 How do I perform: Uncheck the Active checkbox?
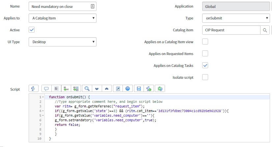pyautogui.click(x=32, y=30)
